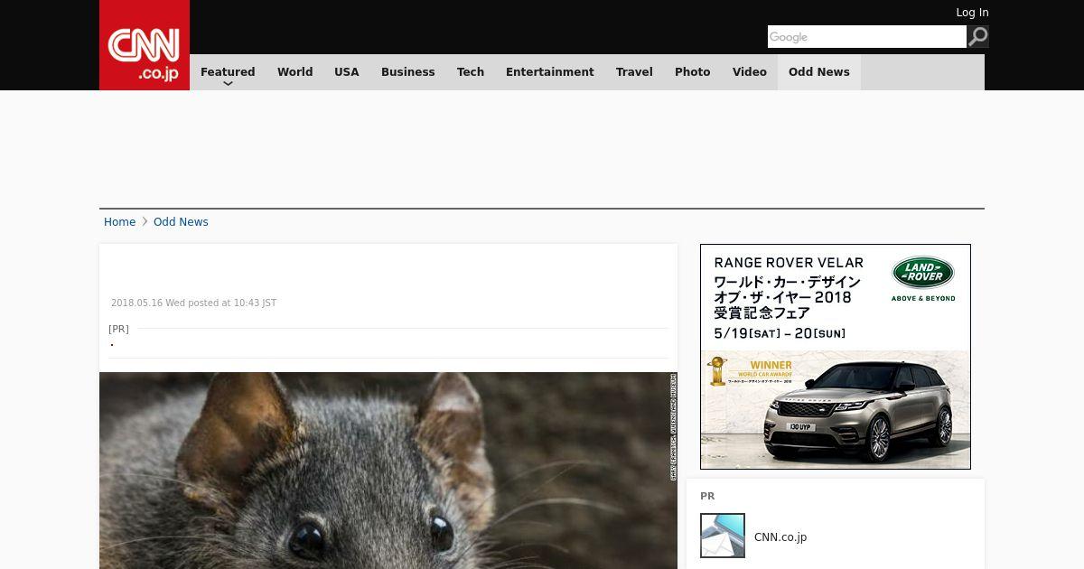1084x569 pixels.
Task: Expand the Featured menu chevron
Action: pyautogui.click(x=228, y=83)
